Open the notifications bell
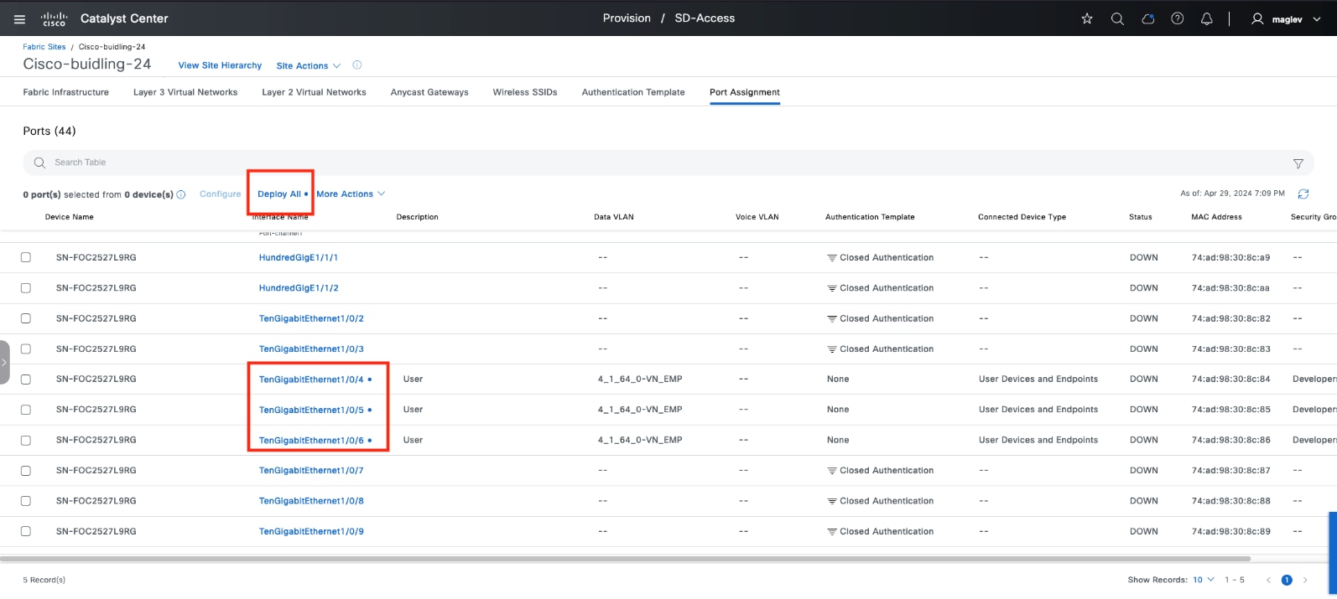The width and height of the screenshot is (1337, 599). [1207, 18]
